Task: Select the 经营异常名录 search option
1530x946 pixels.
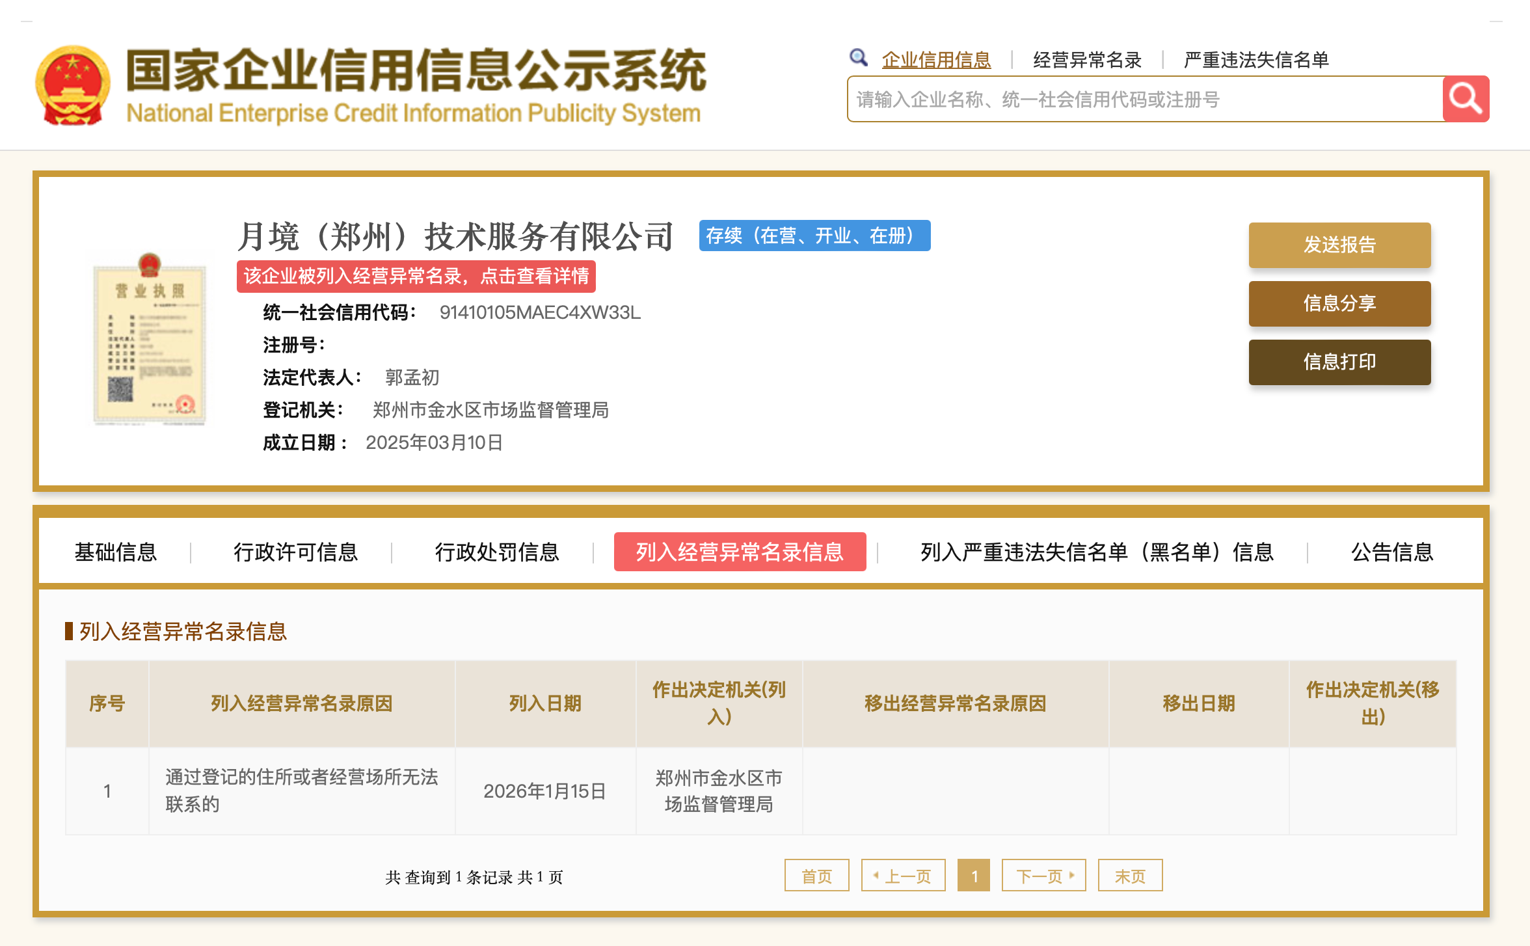Action: (1087, 60)
